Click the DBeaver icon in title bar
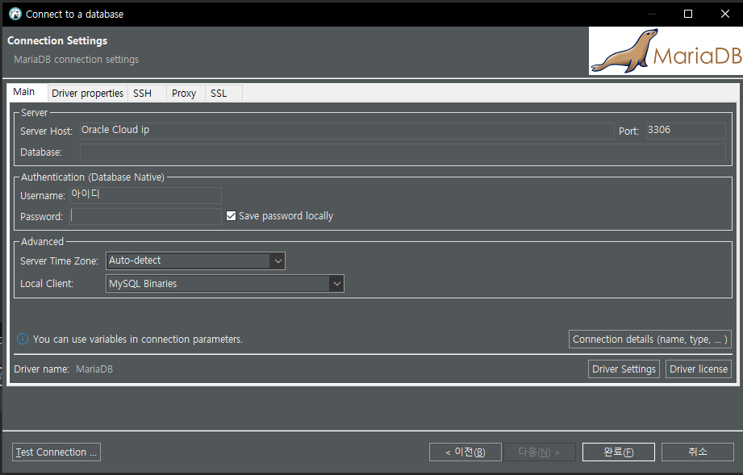 coord(15,15)
